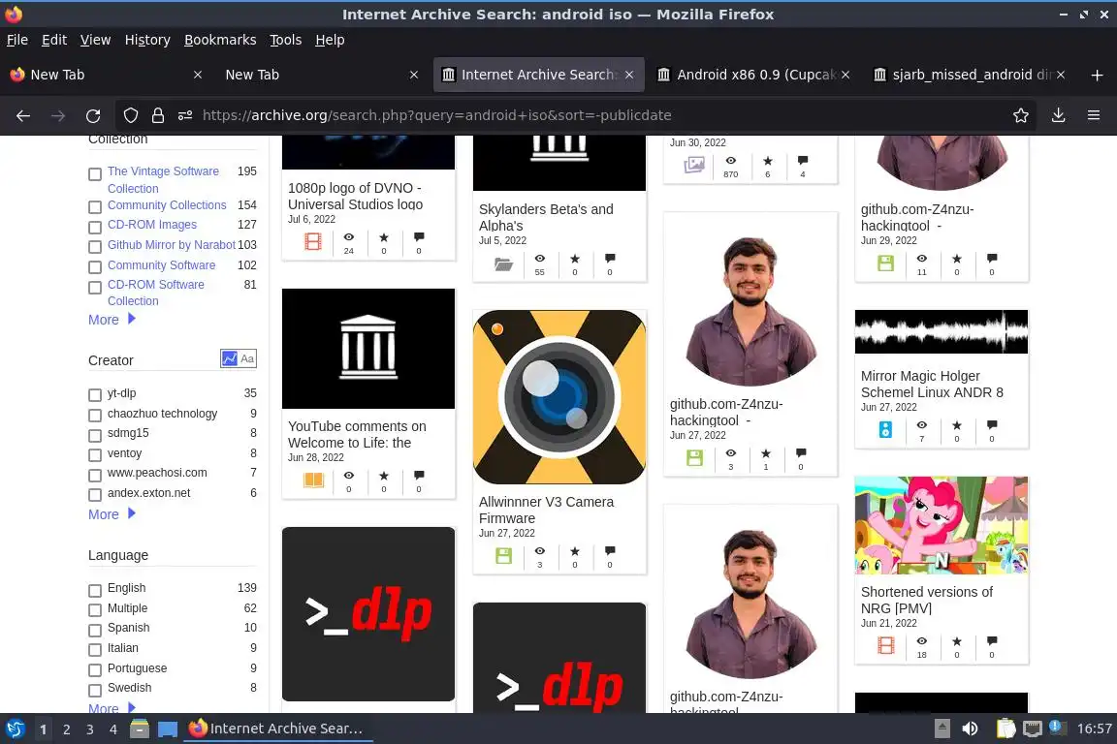Open the Firefox hamburger application menu
This screenshot has height=744, width=1117.
point(1094,115)
